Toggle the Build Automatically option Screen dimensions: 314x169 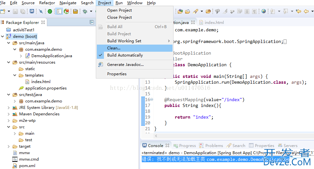click(x=135, y=55)
